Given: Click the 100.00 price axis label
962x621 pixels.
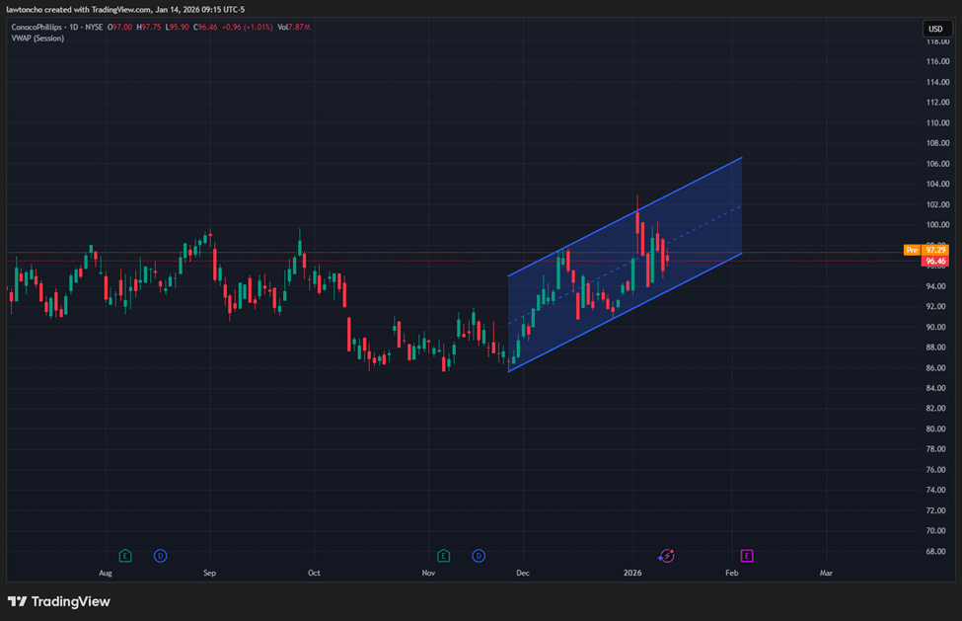Looking at the screenshot, I should point(937,224).
